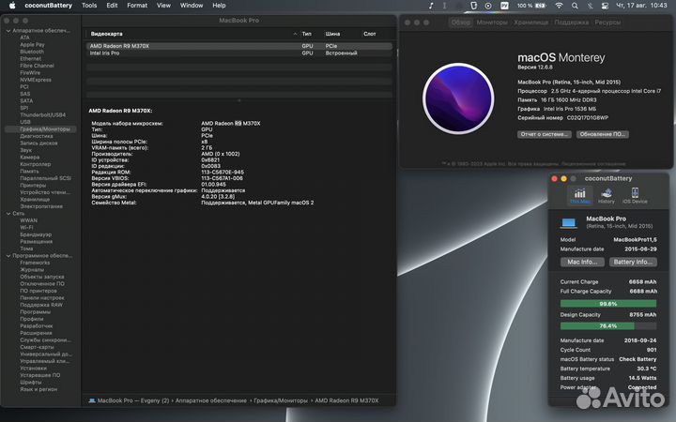676x422 pixels.
Task: Click the Bluetooth status icon in menu bar
Action: (590, 6)
